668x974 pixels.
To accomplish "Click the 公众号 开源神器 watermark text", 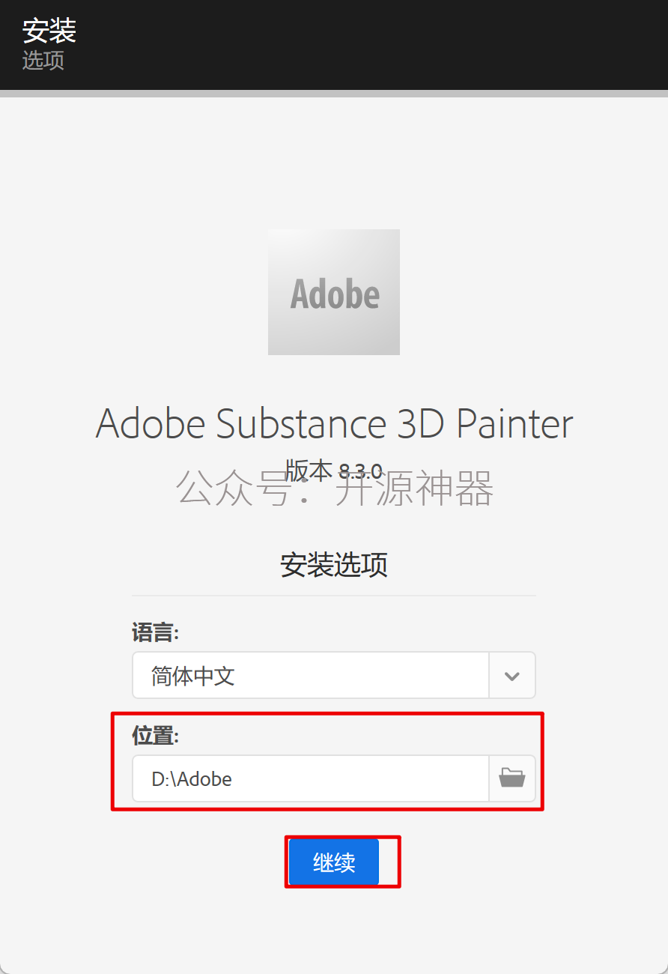I will click(334, 488).
